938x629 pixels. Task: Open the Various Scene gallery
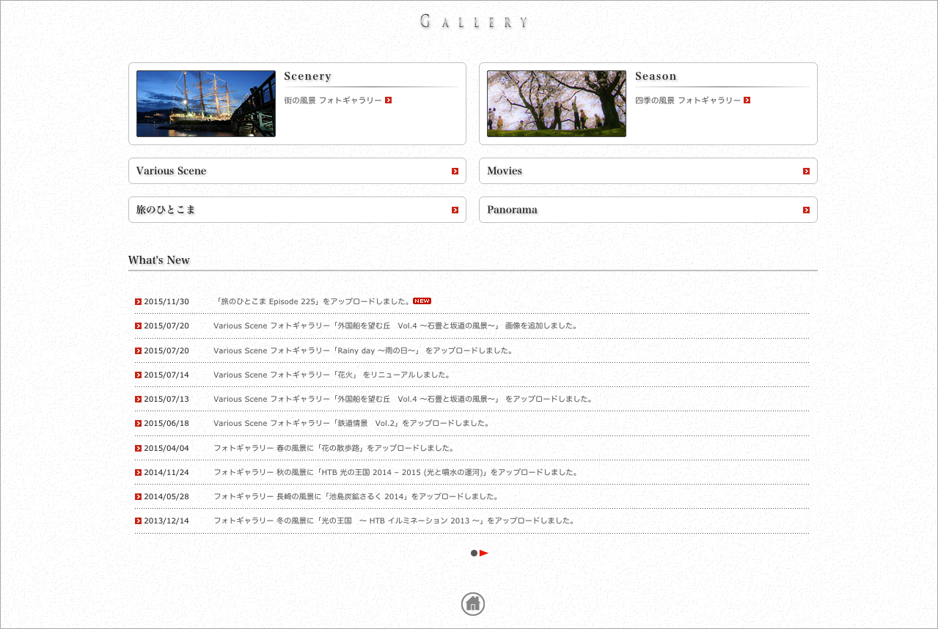[x=172, y=171]
